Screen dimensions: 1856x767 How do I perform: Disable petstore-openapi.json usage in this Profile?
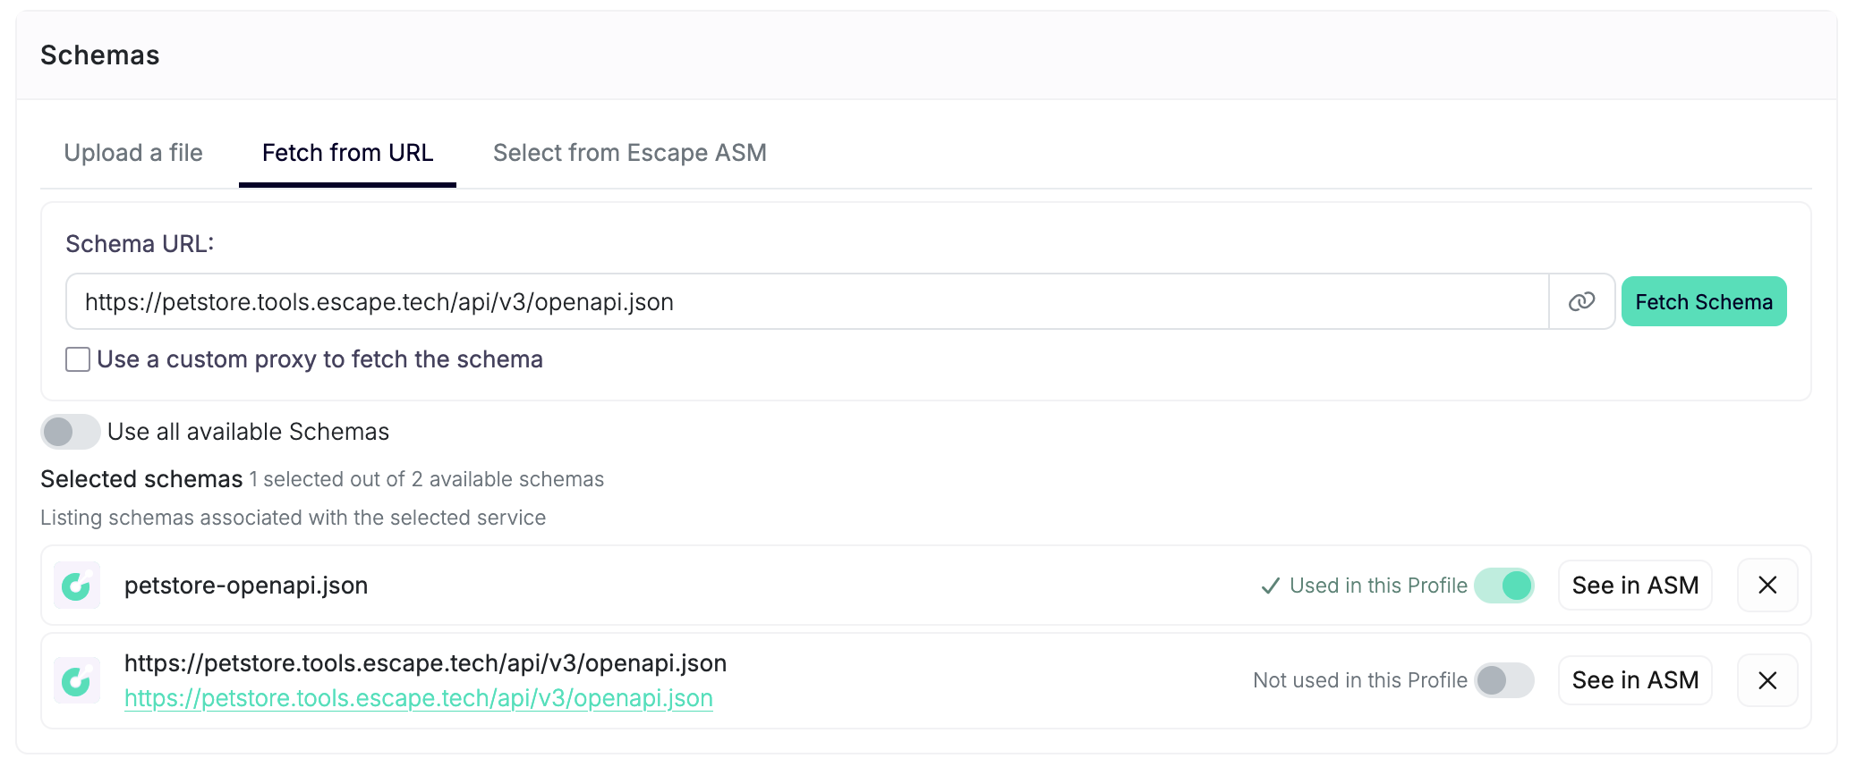(1504, 586)
